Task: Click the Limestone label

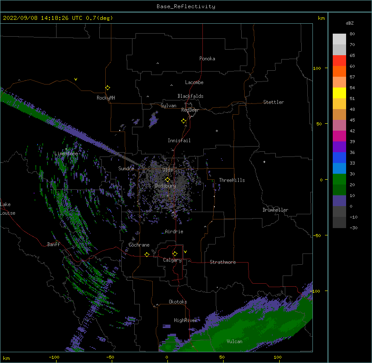Action: coord(66,153)
